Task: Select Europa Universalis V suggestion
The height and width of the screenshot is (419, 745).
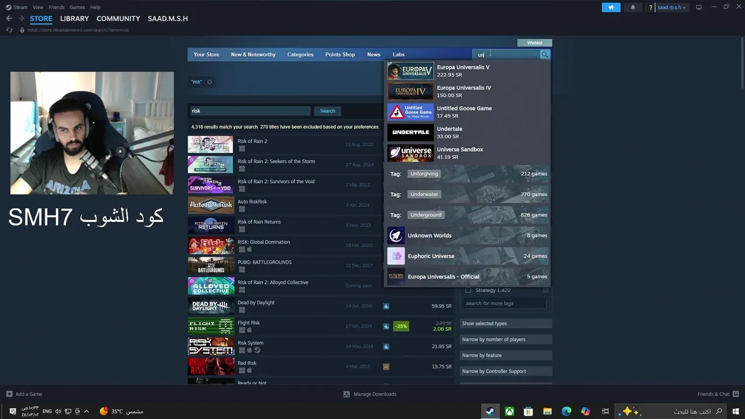Action: 467,71
